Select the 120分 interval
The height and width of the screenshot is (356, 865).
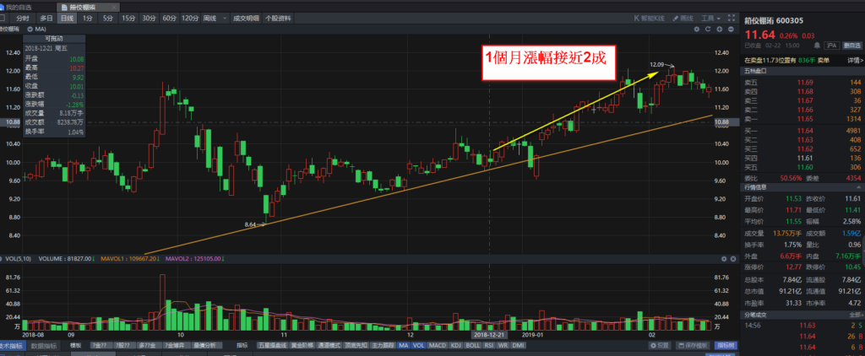[x=190, y=19]
